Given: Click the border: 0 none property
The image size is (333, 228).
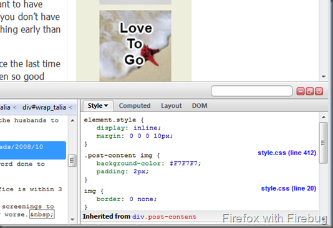Looking at the screenshot, I should [127, 199].
